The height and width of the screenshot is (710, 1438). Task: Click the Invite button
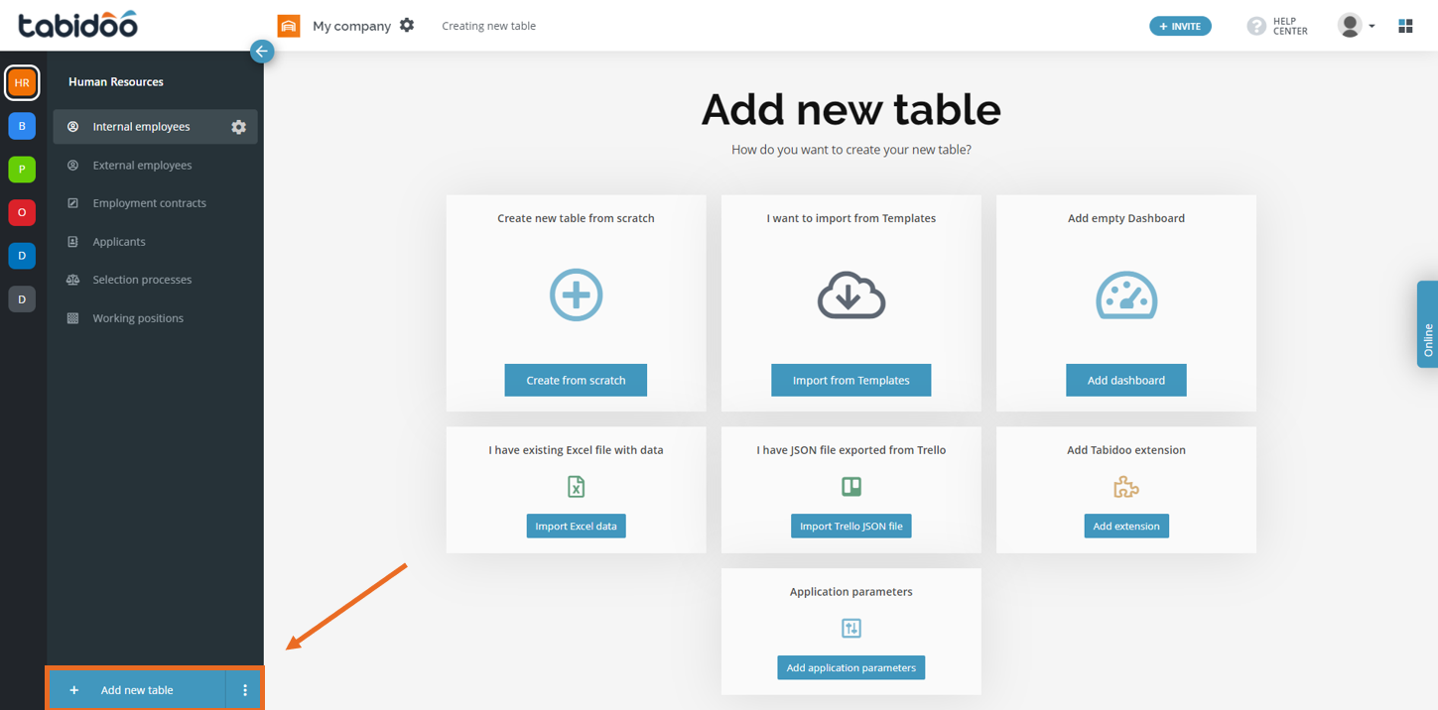point(1180,27)
